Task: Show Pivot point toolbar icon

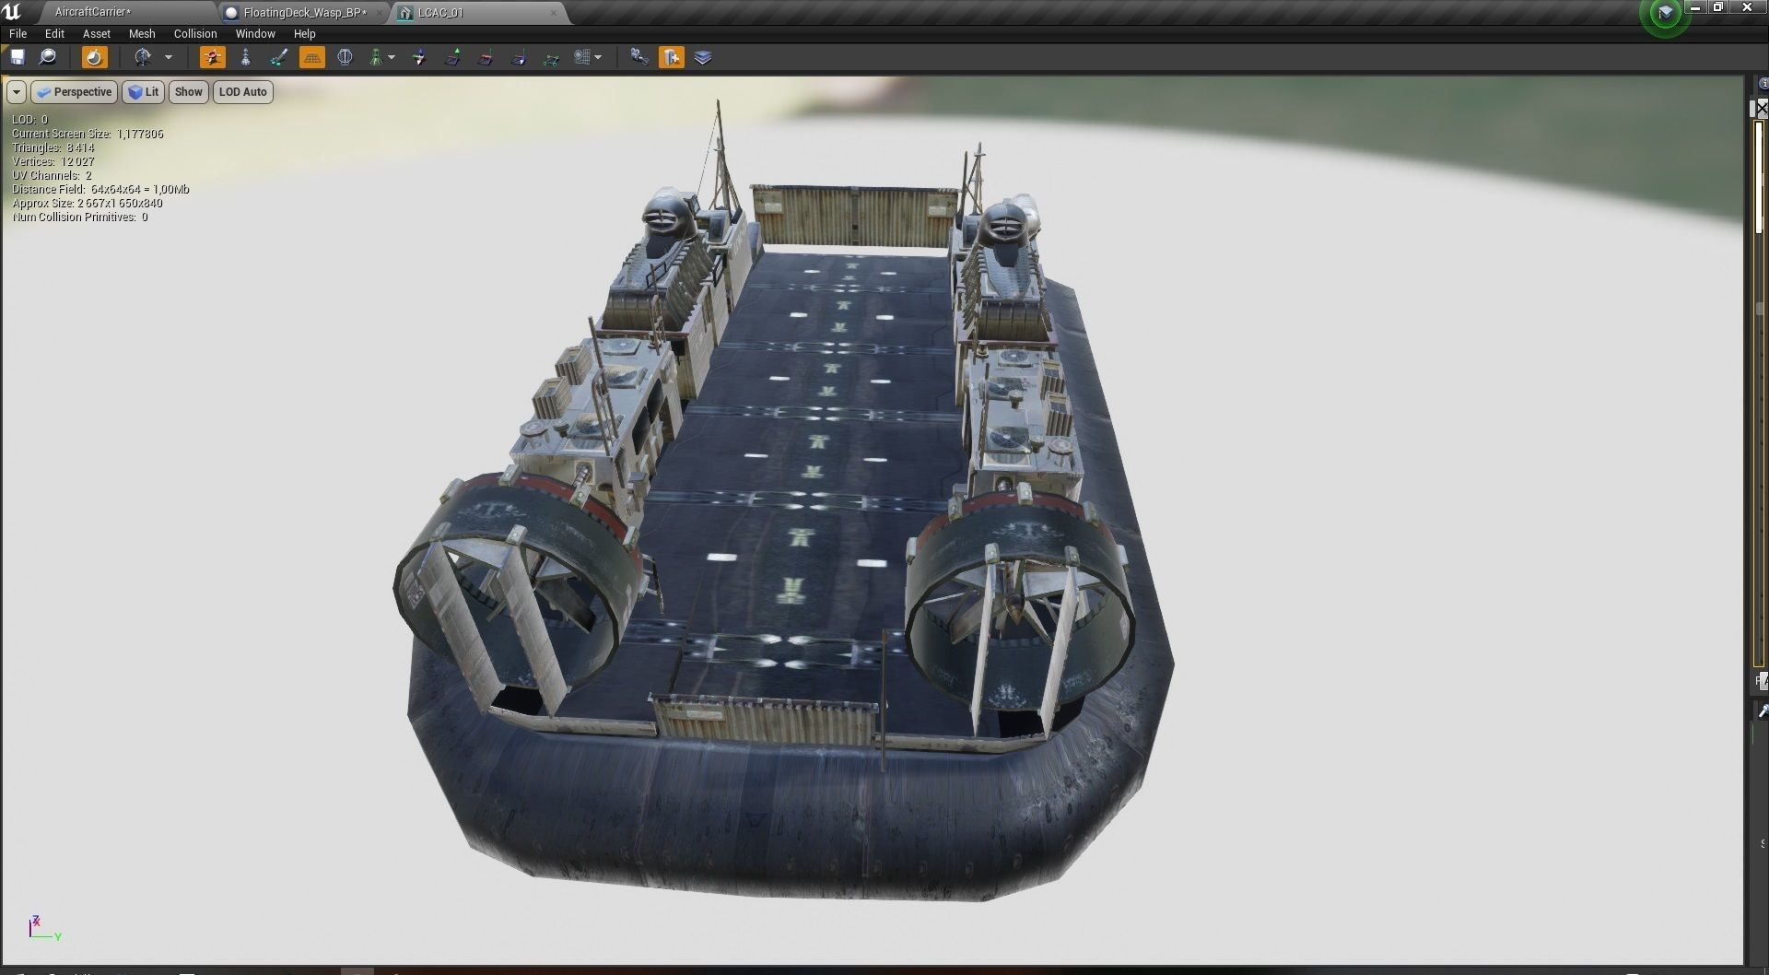Action: tap(419, 57)
